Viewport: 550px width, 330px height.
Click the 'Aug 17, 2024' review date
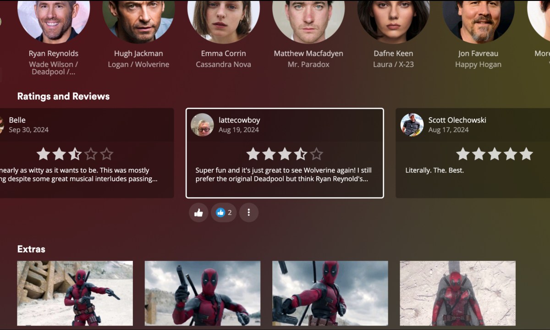(x=449, y=130)
